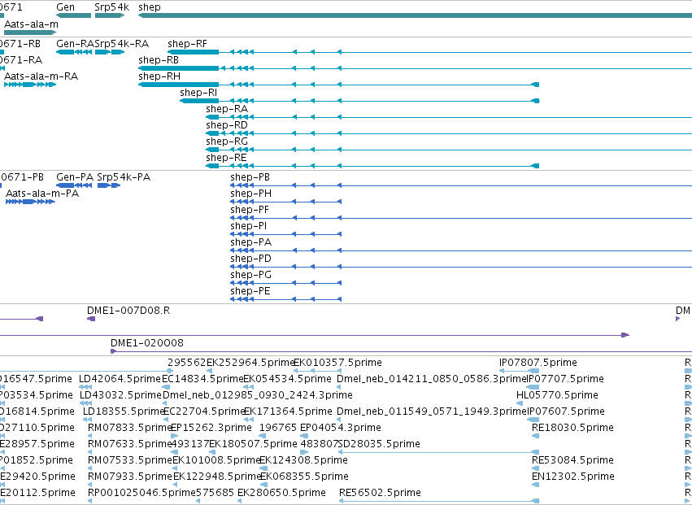Click EST label HL05770.5prime

(x=557, y=395)
